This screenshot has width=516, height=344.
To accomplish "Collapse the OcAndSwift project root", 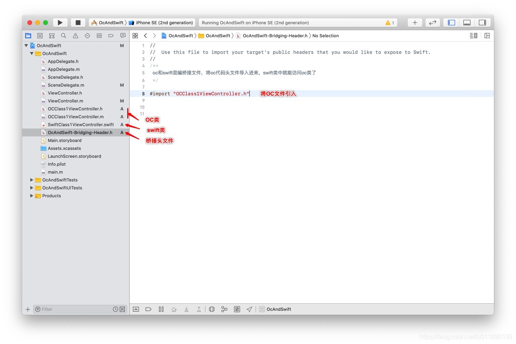I will point(26,45).
